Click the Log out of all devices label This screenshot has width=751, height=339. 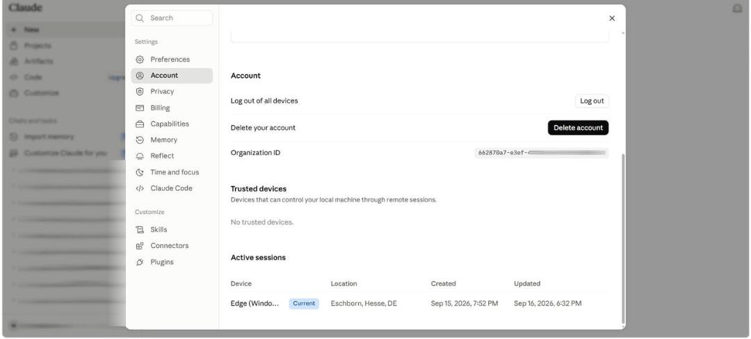pyautogui.click(x=264, y=101)
